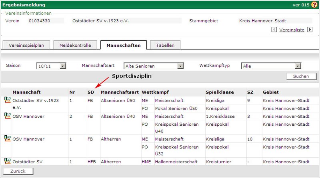Open the Mannschaftsart dropdown
This screenshot has height=178, width=320.
click(180, 66)
